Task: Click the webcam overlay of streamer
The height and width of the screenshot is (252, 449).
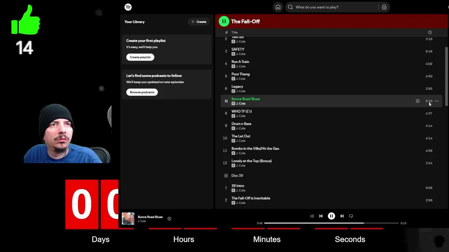Action: click(x=67, y=134)
